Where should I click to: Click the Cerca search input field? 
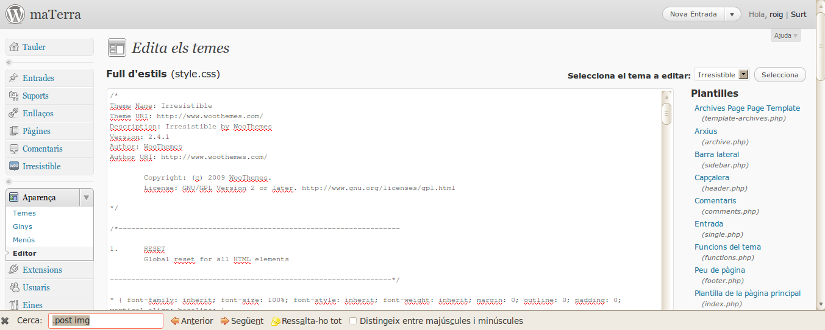[105, 321]
